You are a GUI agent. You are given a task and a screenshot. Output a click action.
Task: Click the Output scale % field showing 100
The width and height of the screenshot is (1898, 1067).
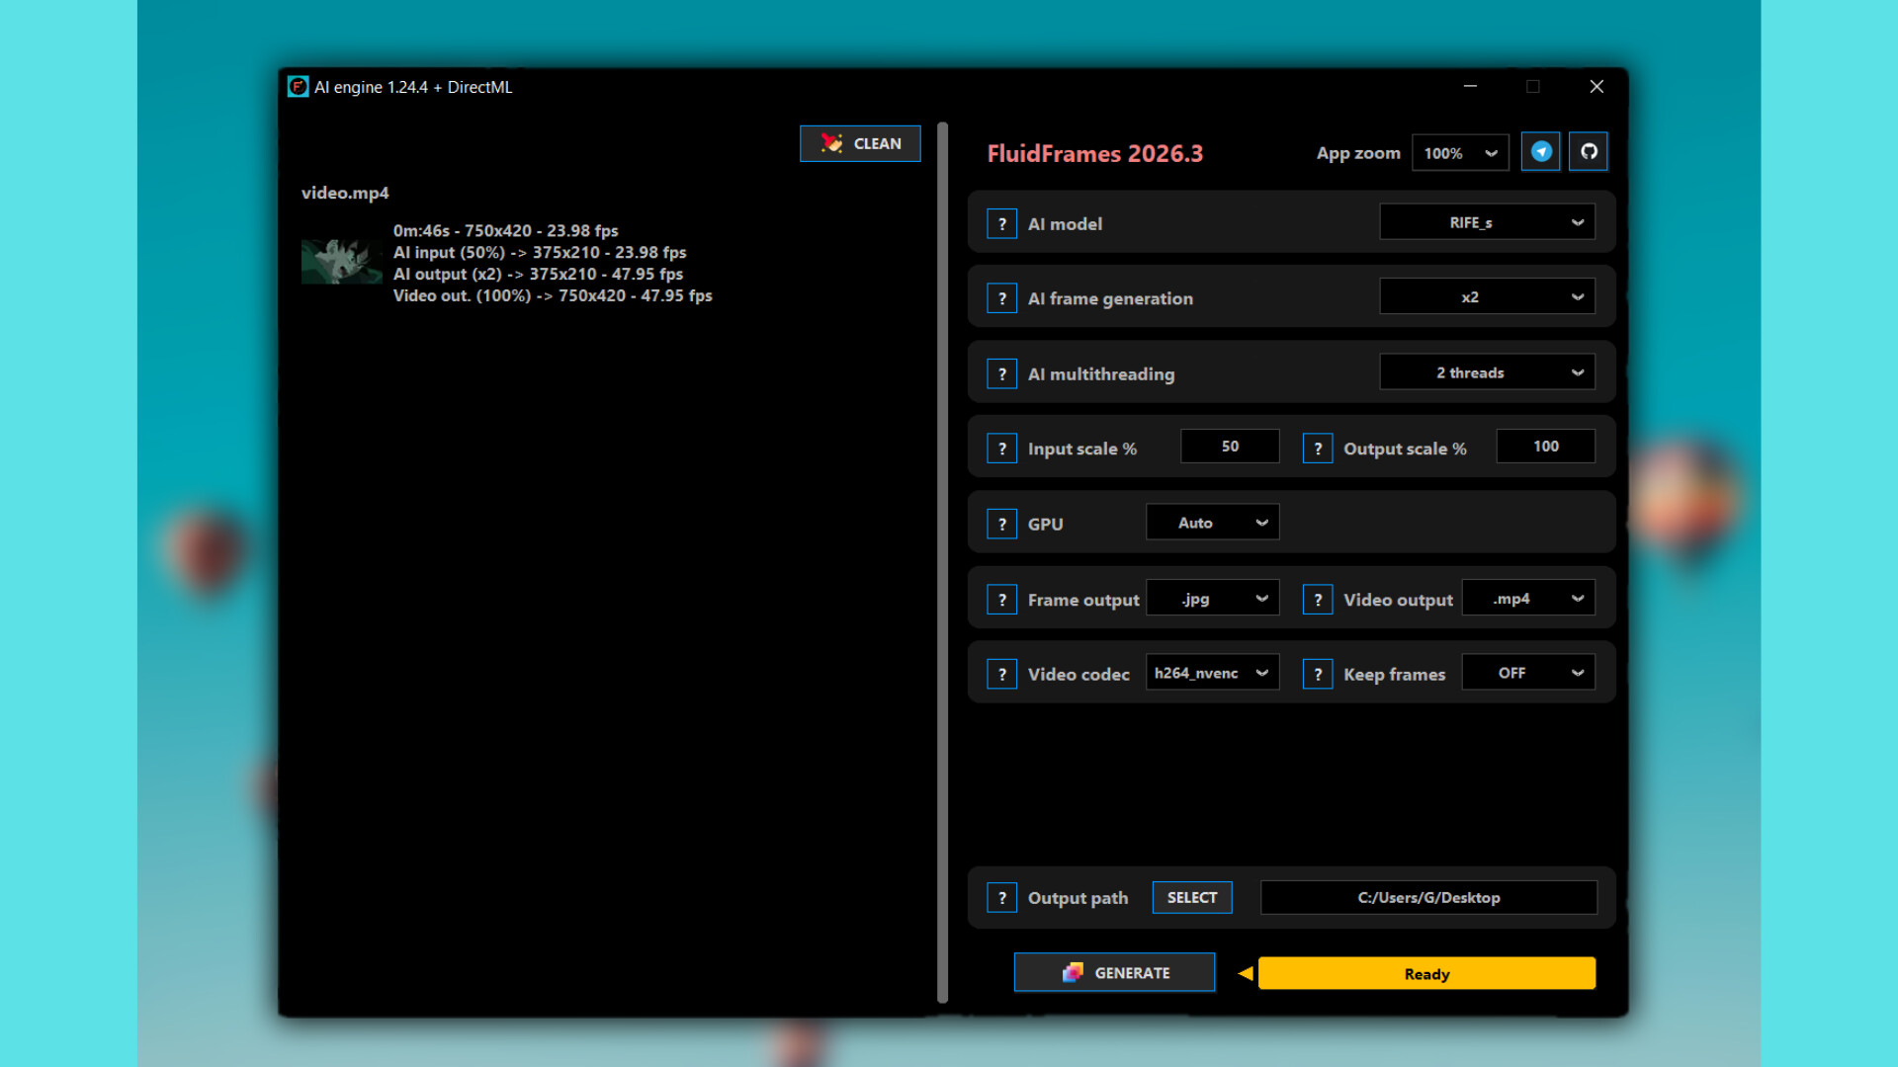click(x=1546, y=447)
